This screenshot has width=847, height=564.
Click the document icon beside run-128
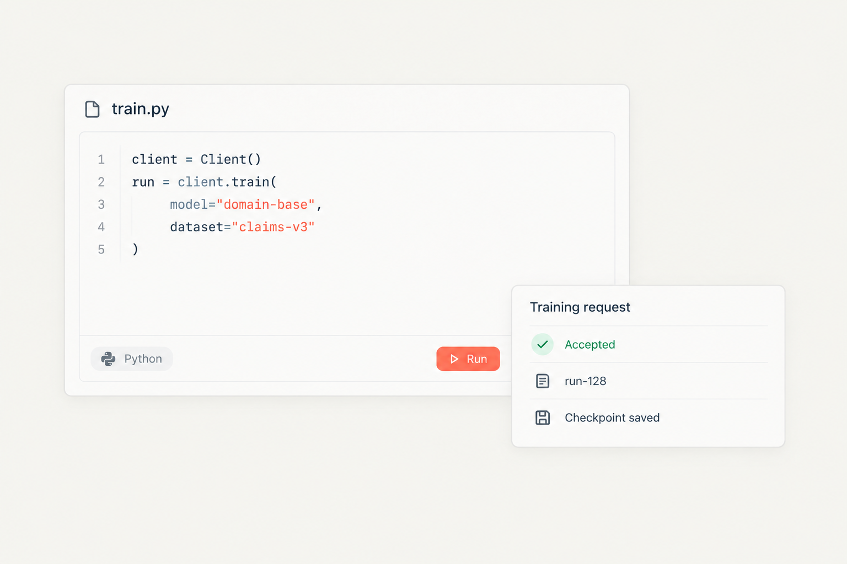[x=543, y=381]
